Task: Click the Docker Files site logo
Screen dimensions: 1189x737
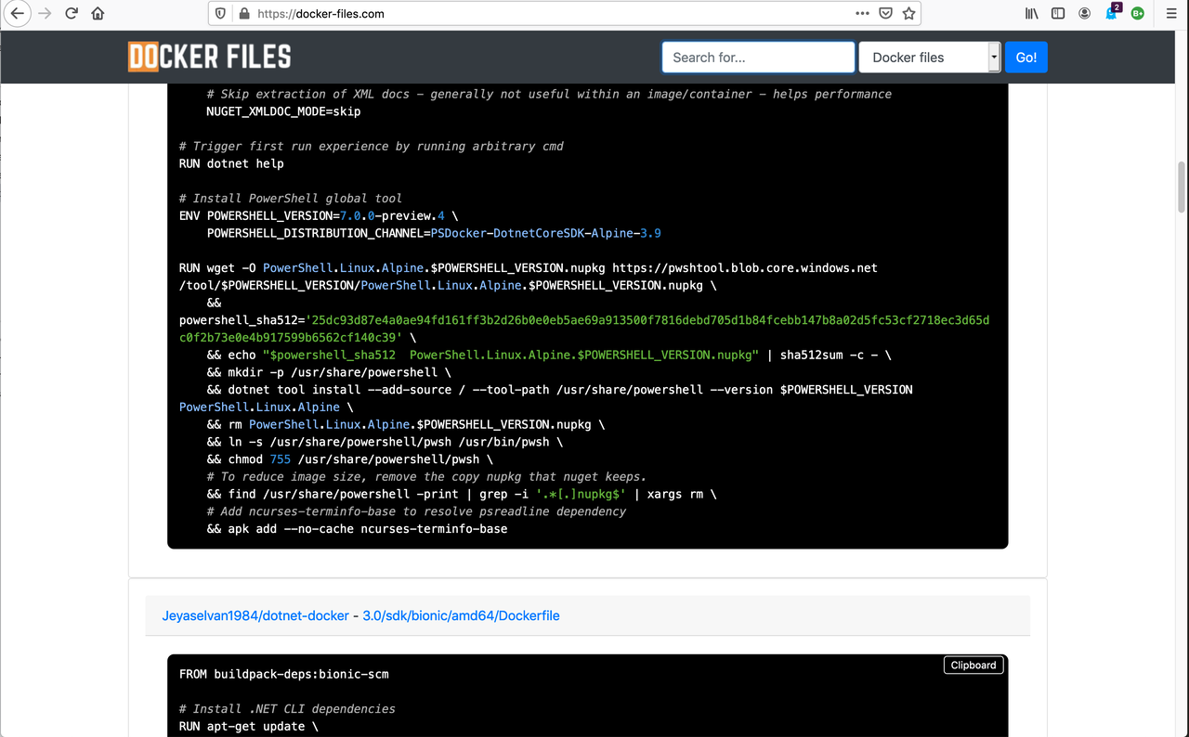Action: 209,57
